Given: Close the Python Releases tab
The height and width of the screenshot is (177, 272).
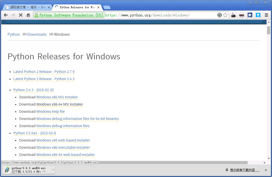Looking at the screenshot, I should click(x=98, y=7).
